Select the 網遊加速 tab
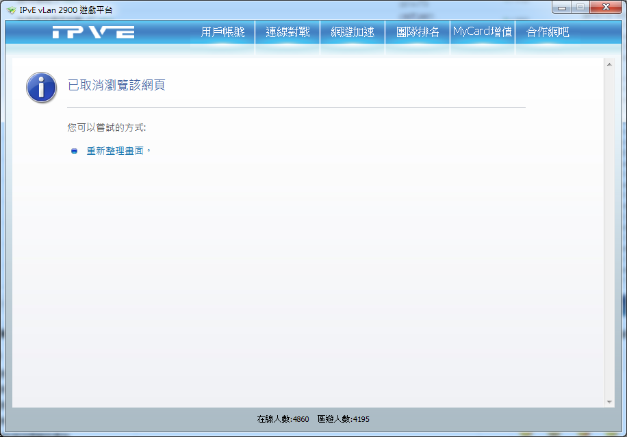 [353, 32]
